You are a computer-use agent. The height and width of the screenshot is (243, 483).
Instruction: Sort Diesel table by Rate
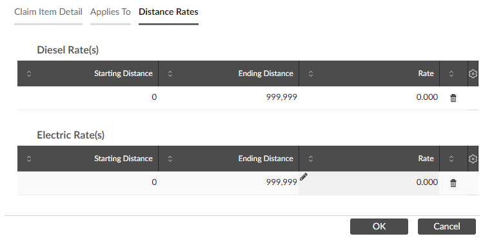(311, 73)
